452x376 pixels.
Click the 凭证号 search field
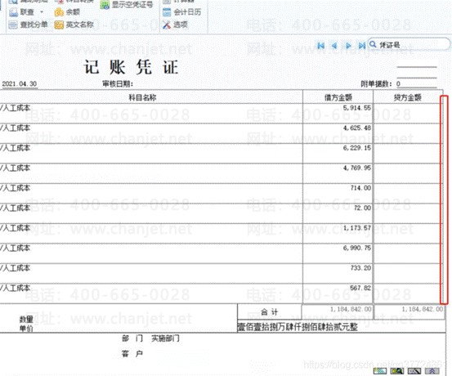tap(409, 45)
